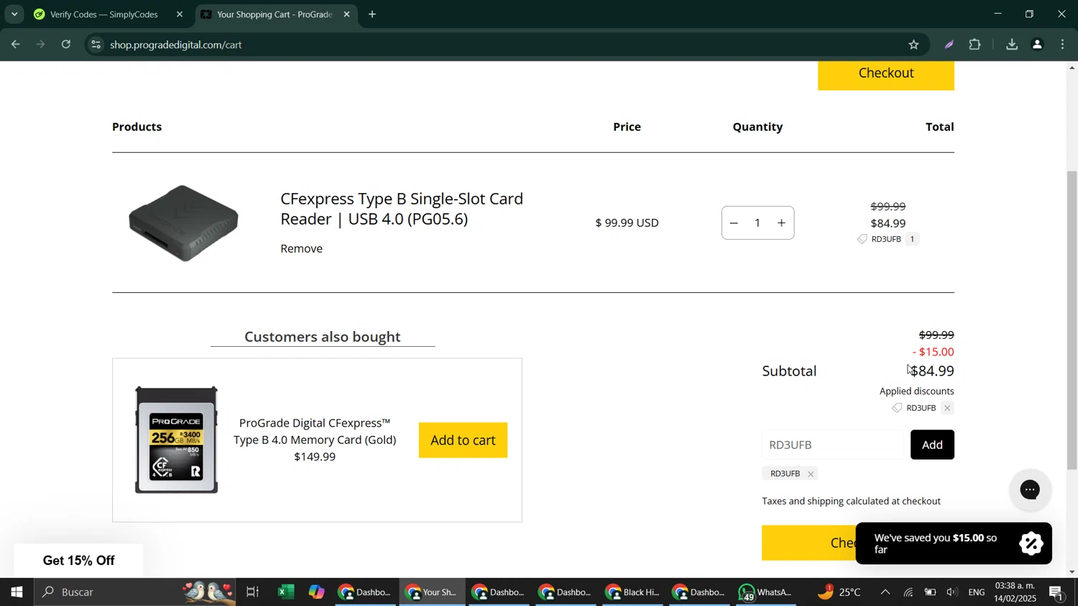Open the taskbar clock and date
The height and width of the screenshot is (606, 1078).
coord(1015,592)
